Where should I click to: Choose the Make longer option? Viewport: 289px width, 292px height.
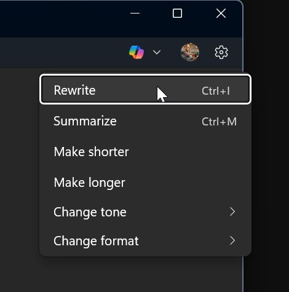(x=145, y=183)
